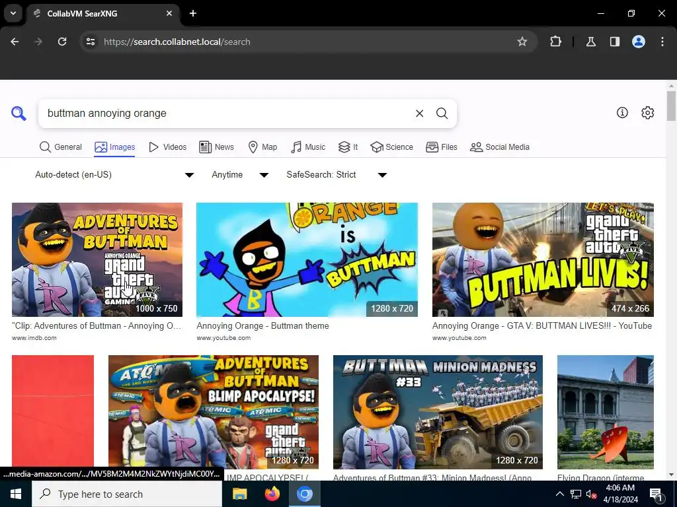Toggle the browser side panel icon

pyautogui.click(x=615, y=42)
